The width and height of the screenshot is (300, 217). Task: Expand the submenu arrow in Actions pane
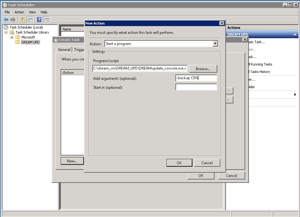click(x=295, y=94)
